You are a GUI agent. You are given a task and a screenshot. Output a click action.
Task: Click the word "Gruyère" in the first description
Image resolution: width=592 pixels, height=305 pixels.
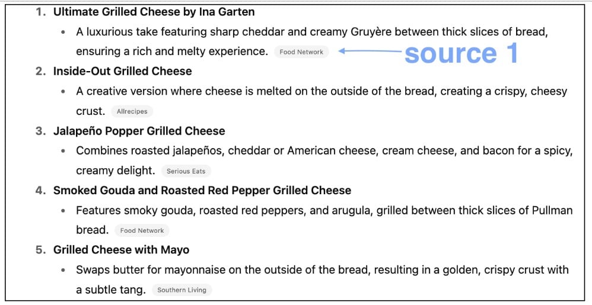370,31
